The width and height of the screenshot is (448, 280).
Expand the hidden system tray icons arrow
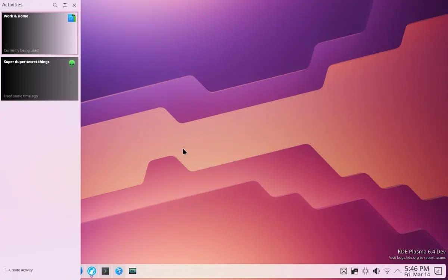point(398,271)
